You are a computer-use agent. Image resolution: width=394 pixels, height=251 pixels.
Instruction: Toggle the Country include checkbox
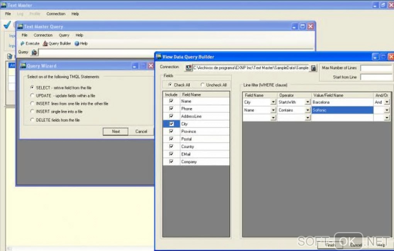(x=171, y=146)
